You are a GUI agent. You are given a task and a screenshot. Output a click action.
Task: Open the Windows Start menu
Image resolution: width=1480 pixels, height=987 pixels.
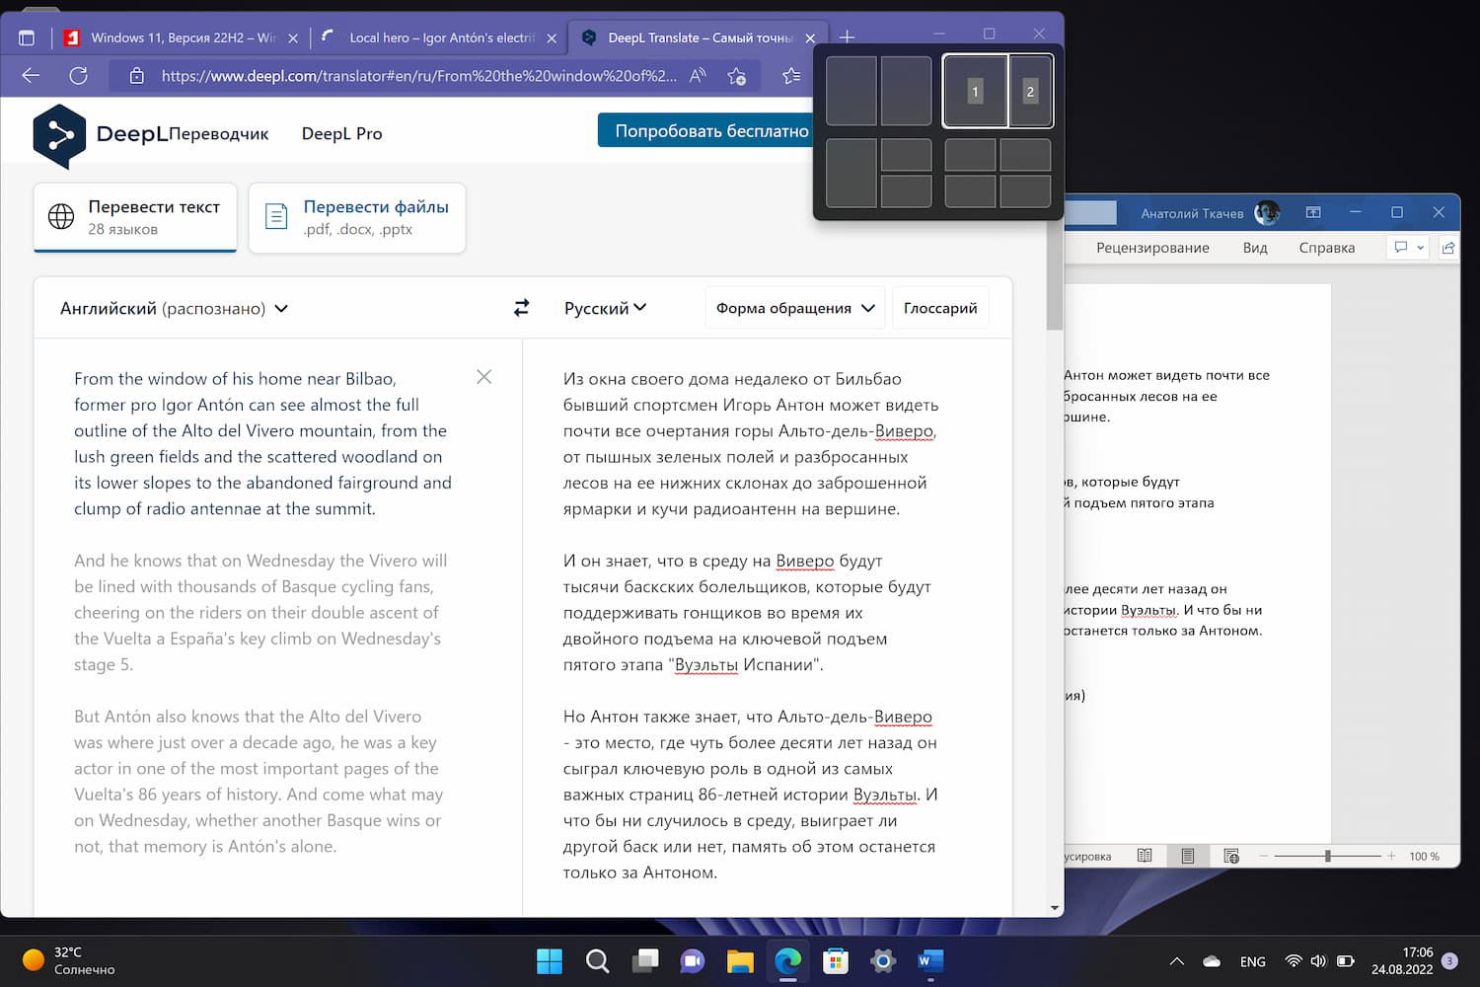click(x=549, y=960)
